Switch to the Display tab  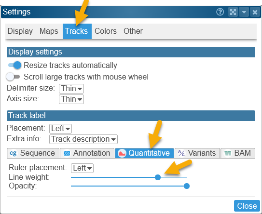tap(20, 31)
